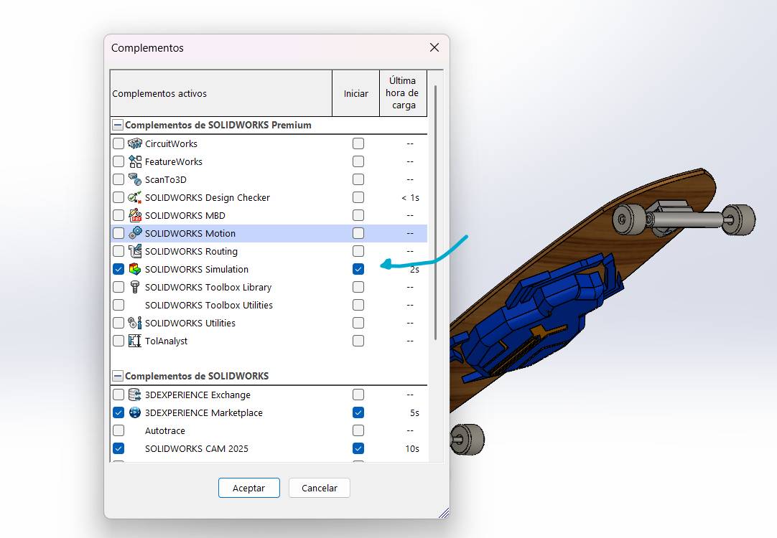Enable SOLIDWORKS Motion active checkbox
The height and width of the screenshot is (538, 777).
118,233
